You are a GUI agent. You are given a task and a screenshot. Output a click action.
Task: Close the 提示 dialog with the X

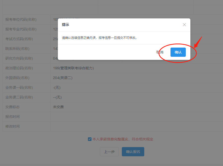click(184, 25)
